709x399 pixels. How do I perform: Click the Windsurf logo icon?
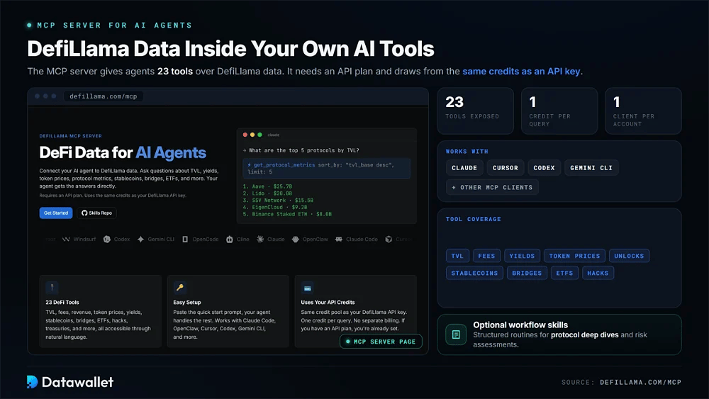tap(66, 239)
